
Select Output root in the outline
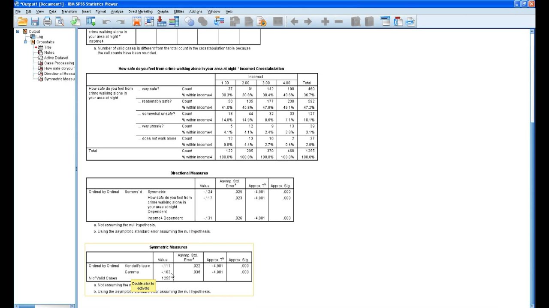[x=34, y=31]
